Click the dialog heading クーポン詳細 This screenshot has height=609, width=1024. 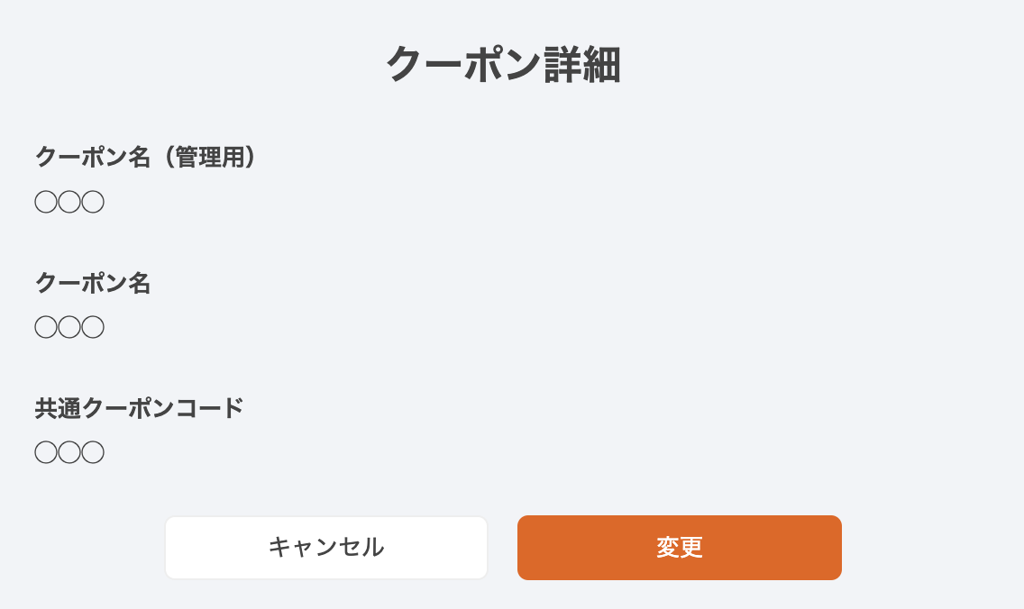tap(502, 63)
